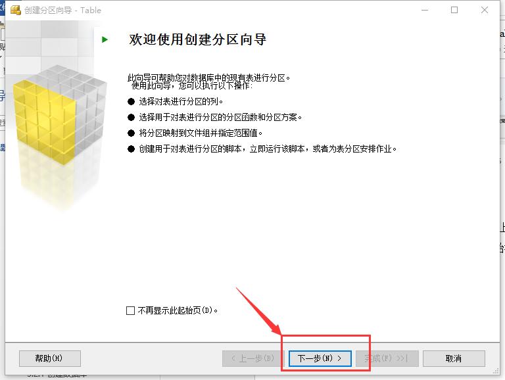Click the bullet about 创建用于对表进行分区的脚本
This screenshot has height=380, width=505.
262,149
